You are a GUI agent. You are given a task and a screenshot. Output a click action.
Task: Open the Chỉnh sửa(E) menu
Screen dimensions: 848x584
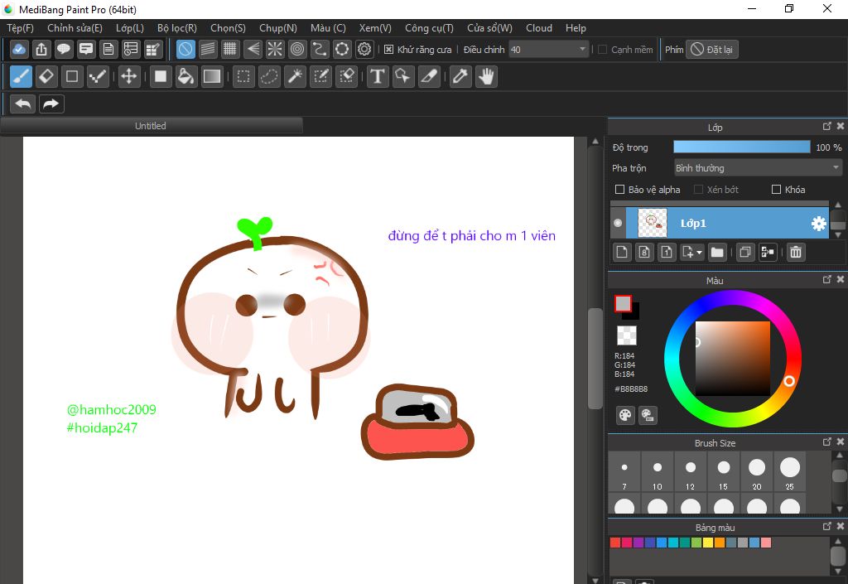(x=75, y=28)
